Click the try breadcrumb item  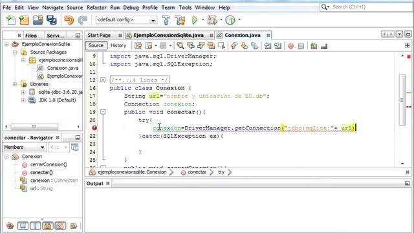[x=221, y=172]
